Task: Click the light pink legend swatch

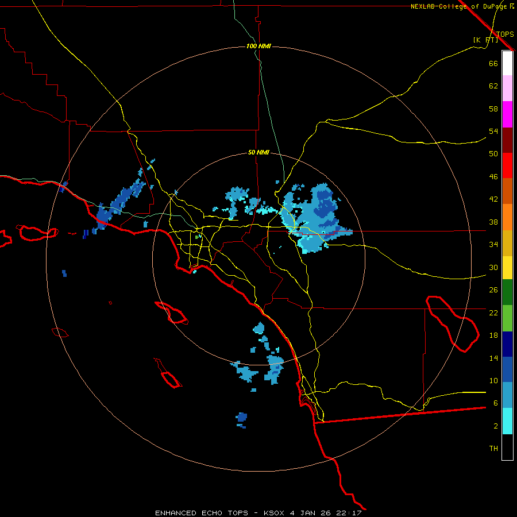Action: pos(507,88)
